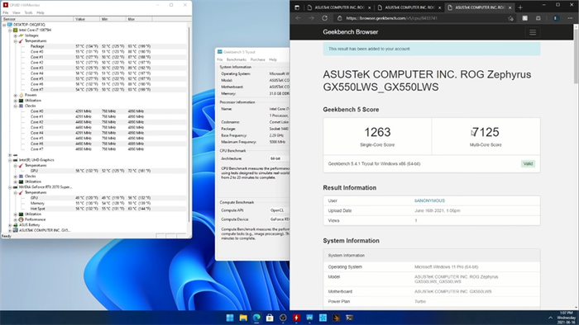
Task: Click the browser refresh icon
Action: (x=324, y=18)
